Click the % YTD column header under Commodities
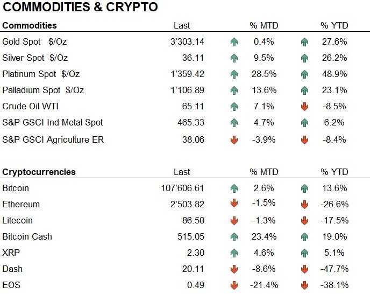 (334, 25)
